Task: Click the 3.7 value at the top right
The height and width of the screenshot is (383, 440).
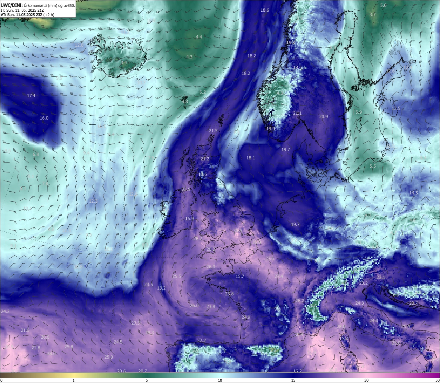Action: click(x=372, y=14)
